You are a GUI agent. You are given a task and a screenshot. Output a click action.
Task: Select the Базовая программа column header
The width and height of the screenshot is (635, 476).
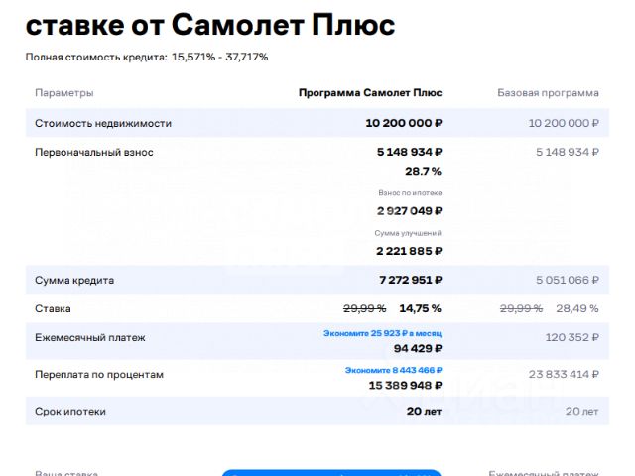point(548,93)
